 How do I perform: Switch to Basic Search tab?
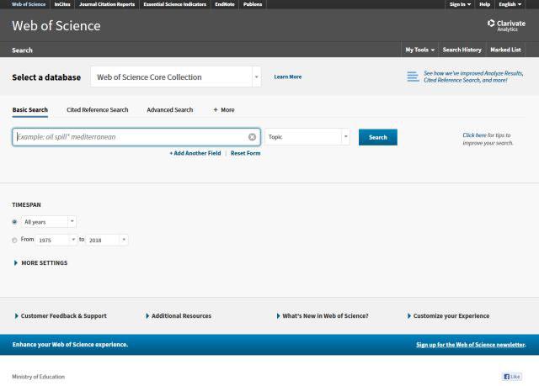tap(30, 110)
